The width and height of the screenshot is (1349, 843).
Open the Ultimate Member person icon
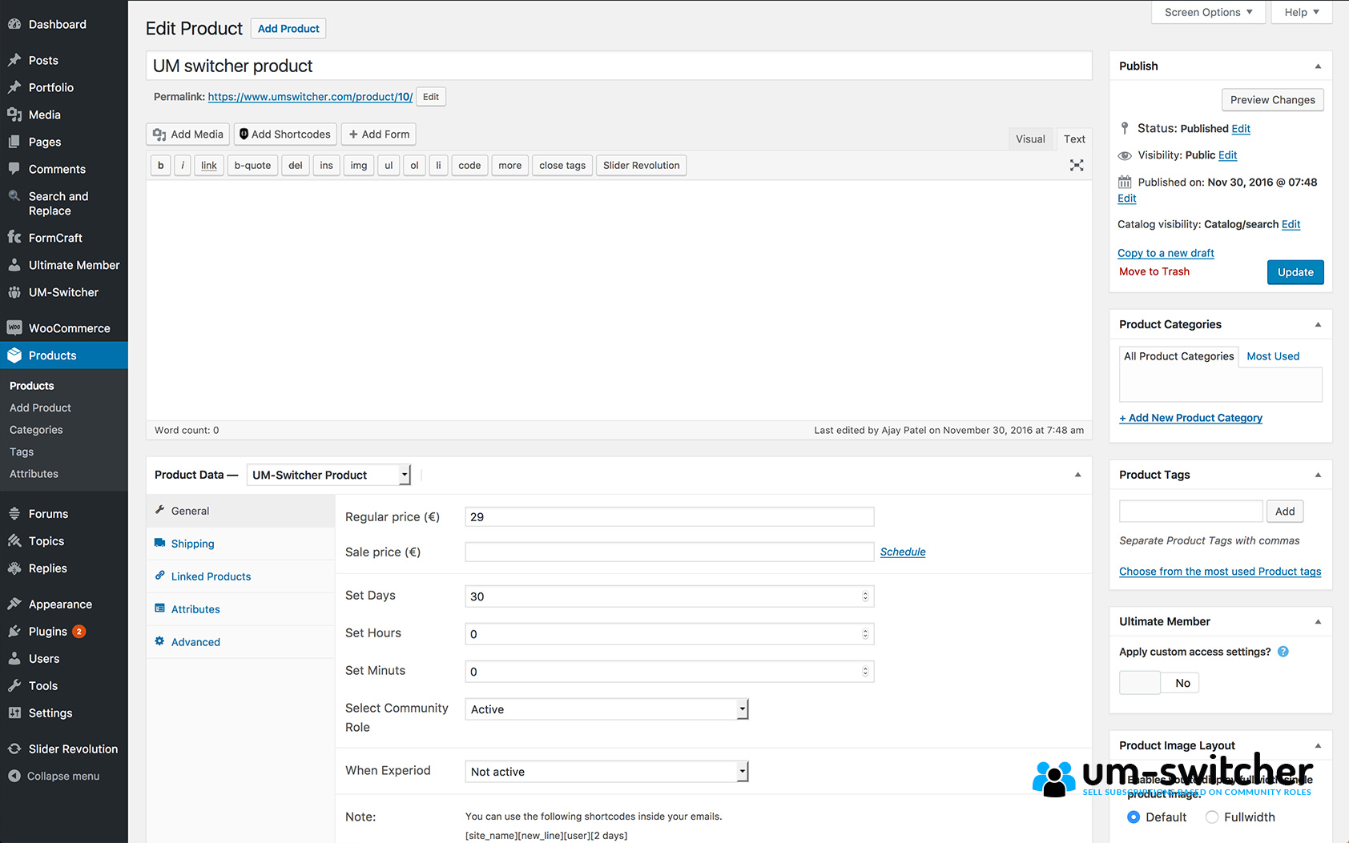14,265
